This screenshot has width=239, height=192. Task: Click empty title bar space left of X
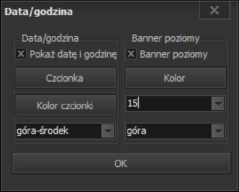(x=136, y=11)
